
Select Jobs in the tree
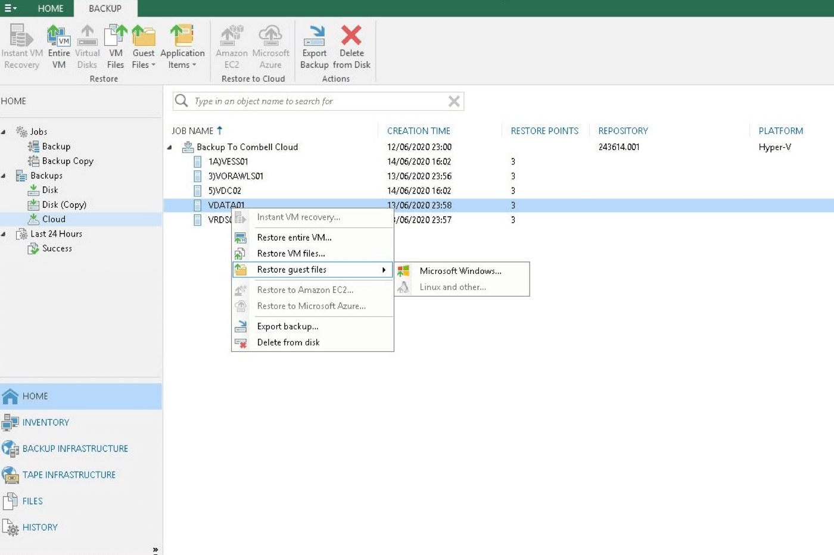coord(38,132)
